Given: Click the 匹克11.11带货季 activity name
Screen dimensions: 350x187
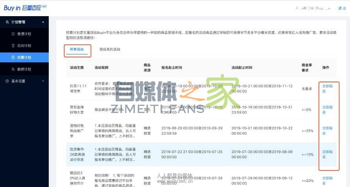Looking at the screenshot, I should 78,89.
